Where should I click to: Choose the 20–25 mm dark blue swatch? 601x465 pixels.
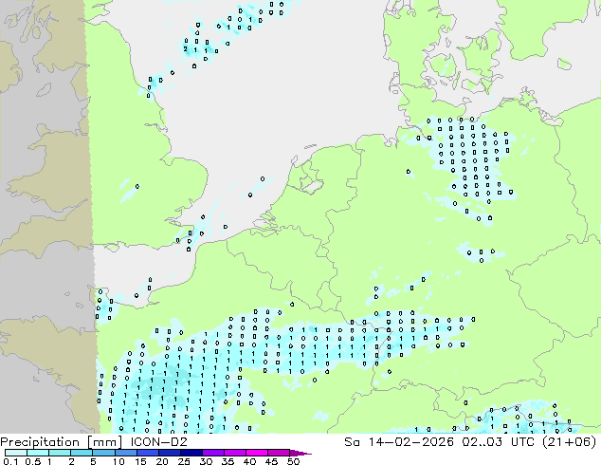point(169,453)
